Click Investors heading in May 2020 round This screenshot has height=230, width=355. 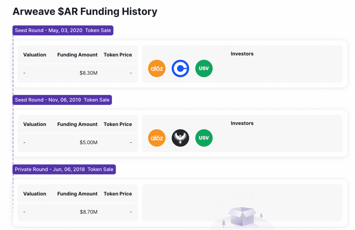pyautogui.click(x=242, y=54)
